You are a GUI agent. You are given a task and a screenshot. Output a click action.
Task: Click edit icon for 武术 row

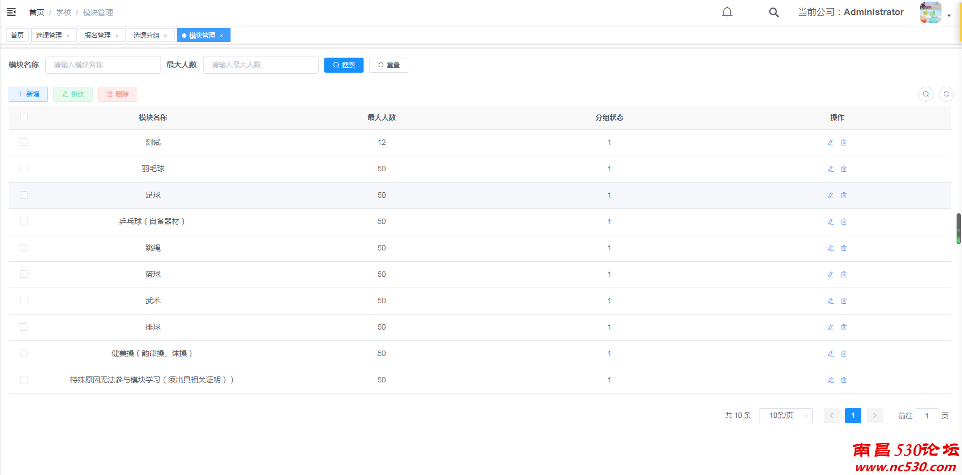point(831,301)
